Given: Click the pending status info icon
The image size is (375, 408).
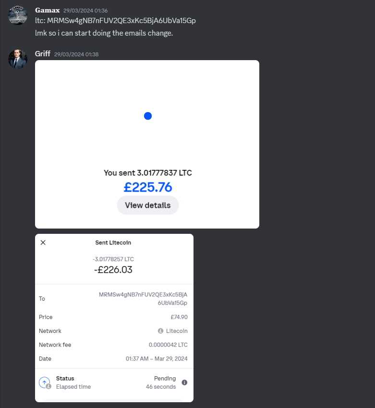Looking at the screenshot, I should 184,382.
